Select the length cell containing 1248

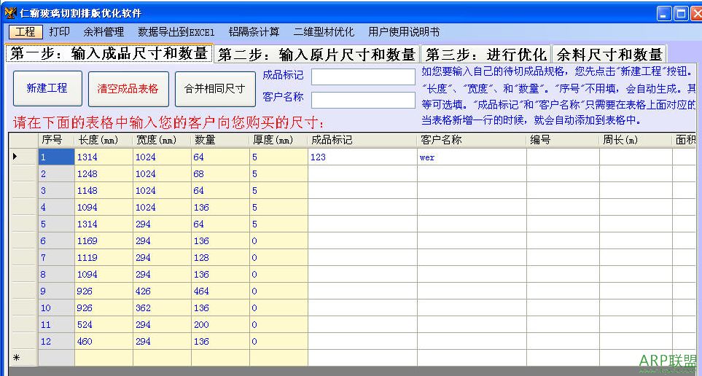click(104, 173)
